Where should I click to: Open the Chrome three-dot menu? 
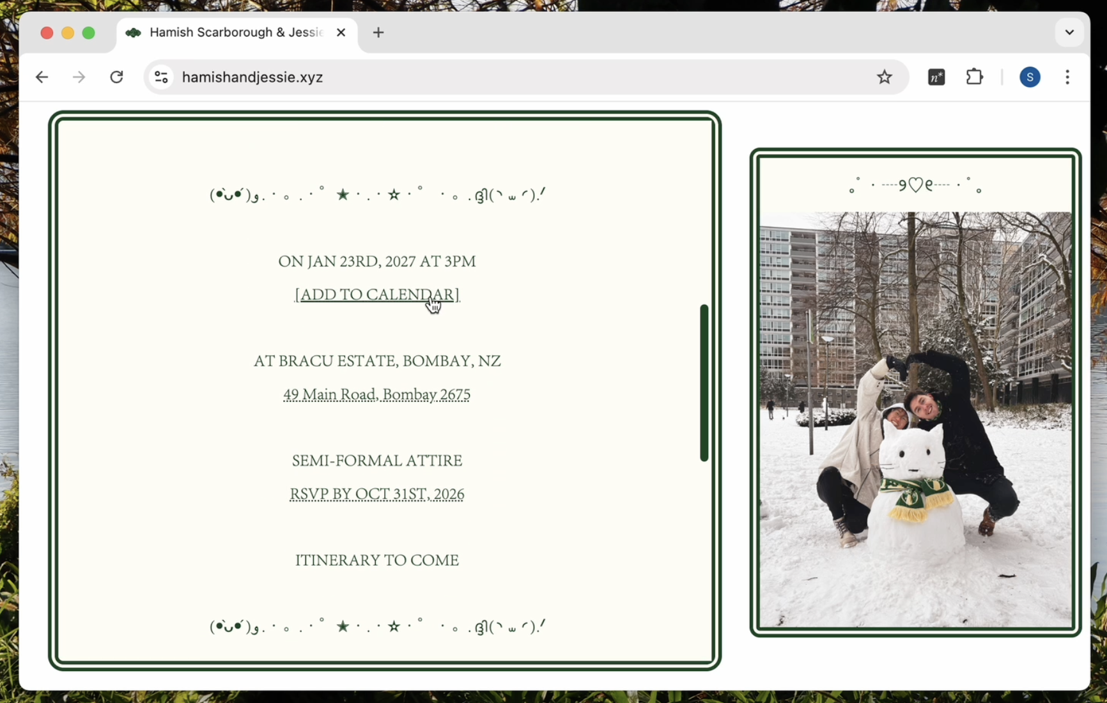[x=1067, y=77]
